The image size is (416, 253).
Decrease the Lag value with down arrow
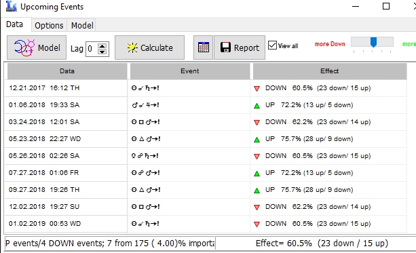(102, 52)
